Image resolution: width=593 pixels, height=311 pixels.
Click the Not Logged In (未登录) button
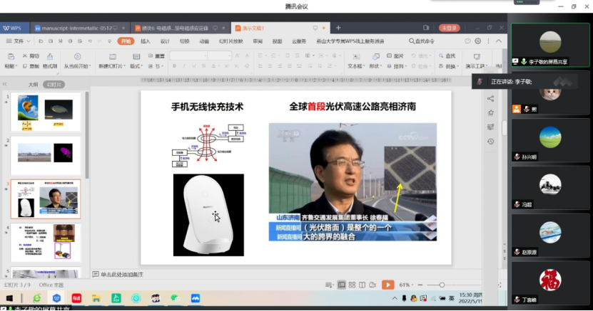tap(449, 28)
